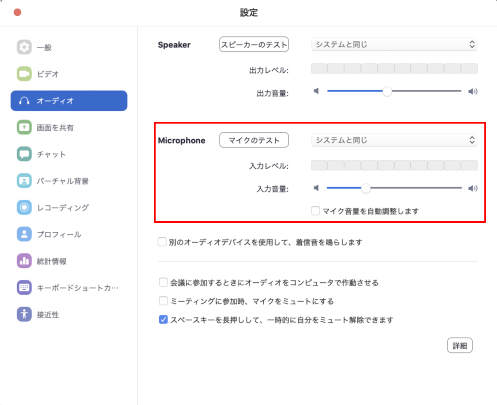Click the 出力音量 slider handle
The image size is (497, 405).
(387, 91)
